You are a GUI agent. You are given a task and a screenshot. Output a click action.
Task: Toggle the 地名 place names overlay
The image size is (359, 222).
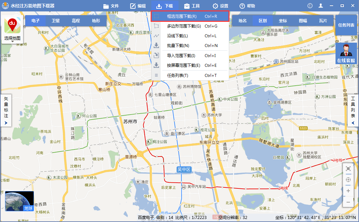click(242, 20)
